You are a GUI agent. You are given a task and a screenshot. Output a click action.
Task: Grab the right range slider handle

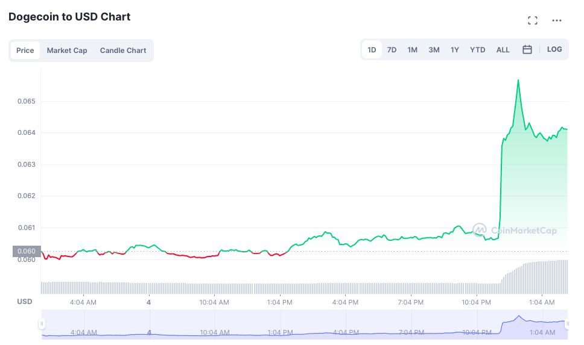tap(568, 324)
